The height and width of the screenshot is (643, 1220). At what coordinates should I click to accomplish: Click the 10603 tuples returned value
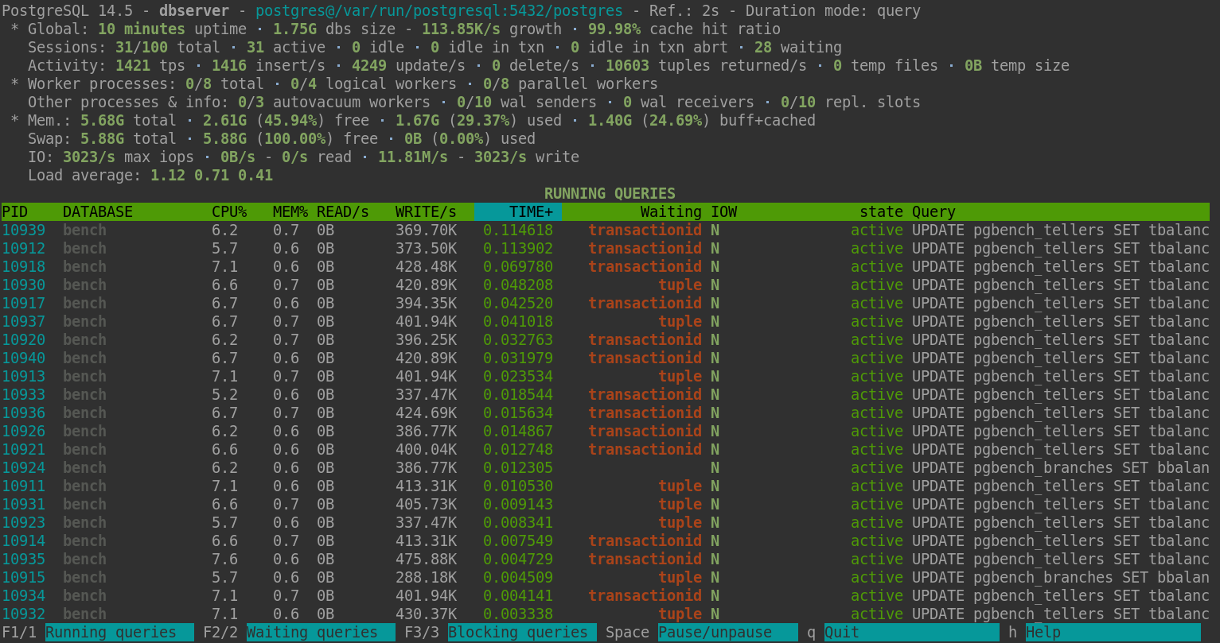click(627, 66)
